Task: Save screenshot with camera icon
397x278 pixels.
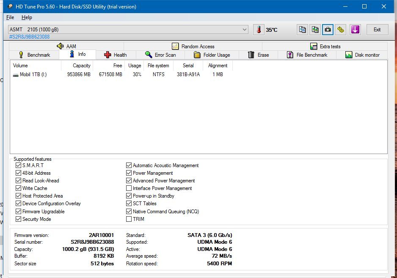Action: pyautogui.click(x=328, y=30)
